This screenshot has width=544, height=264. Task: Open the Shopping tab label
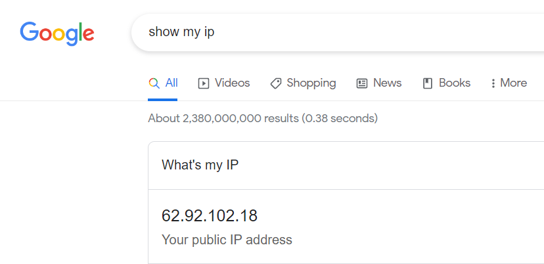[311, 83]
